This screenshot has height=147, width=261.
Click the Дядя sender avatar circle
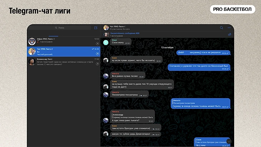105,42
